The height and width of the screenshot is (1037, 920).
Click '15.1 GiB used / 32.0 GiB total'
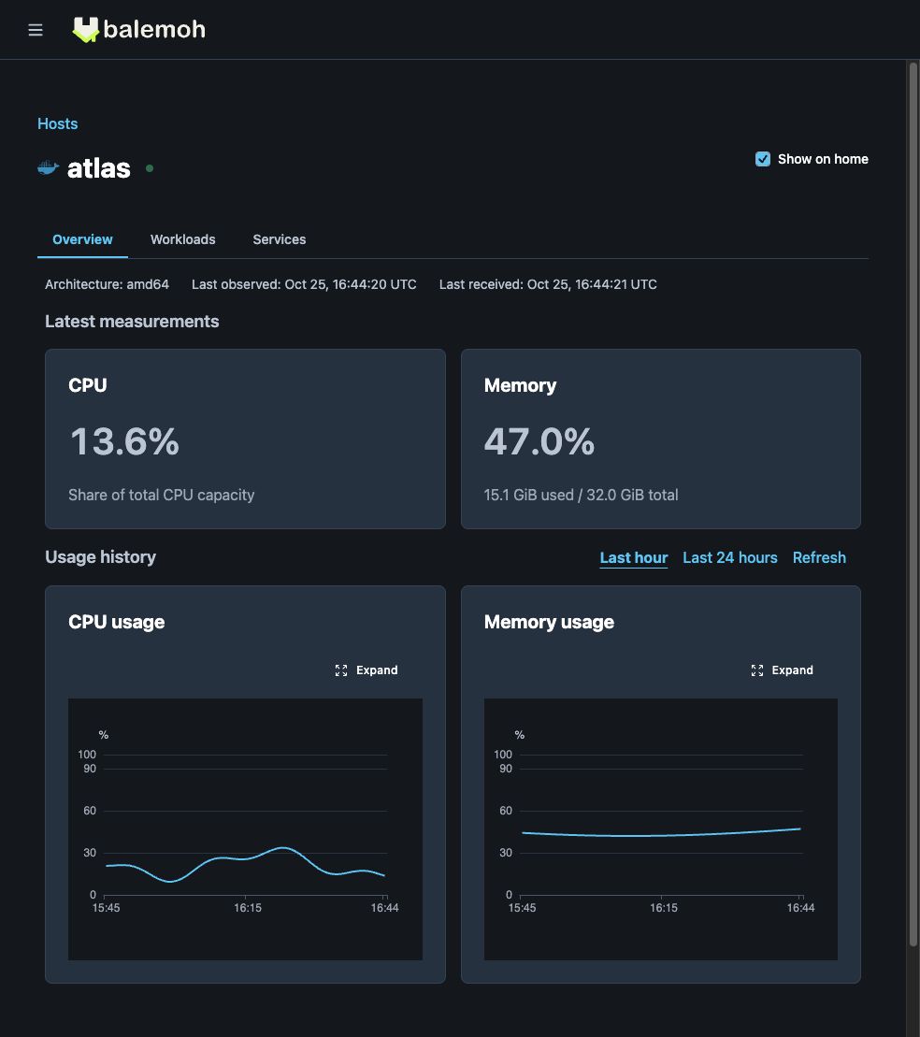pyautogui.click(x=581, y=495)
